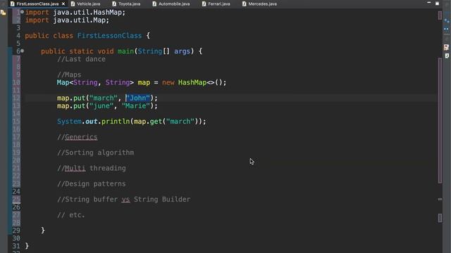Switch to the Vehicle.java tab
The width and height of the screenshot is (451, 253).
(88, 4)
